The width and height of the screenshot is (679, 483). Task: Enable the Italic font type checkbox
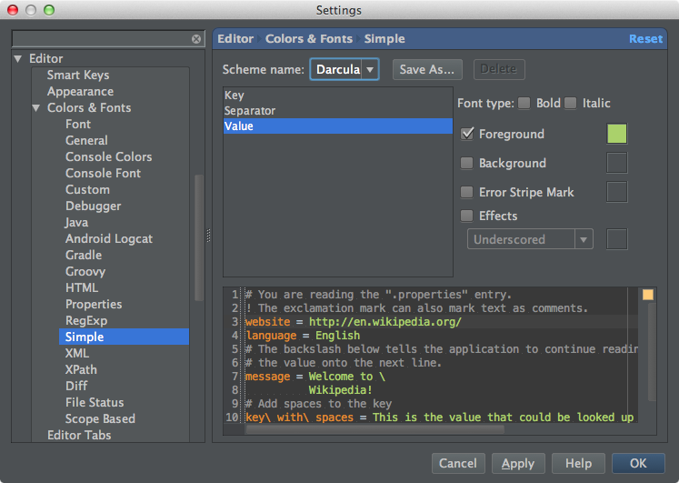(x=570, y=103)
